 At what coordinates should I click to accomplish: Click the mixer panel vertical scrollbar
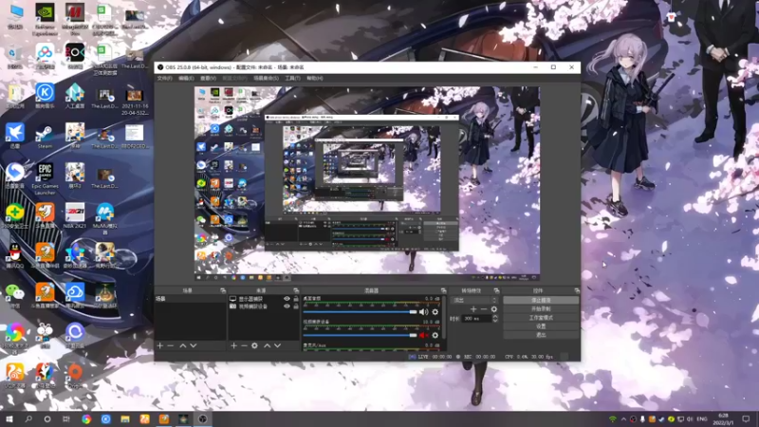[x=444, y=317]
